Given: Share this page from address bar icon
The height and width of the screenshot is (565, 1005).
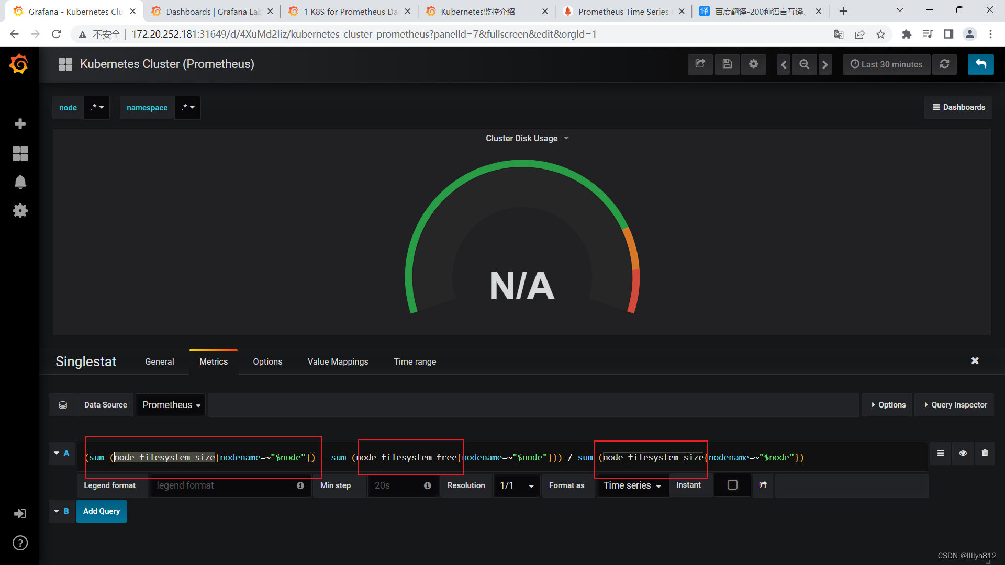Looking at the screenshot, I should tap(859, 34).
